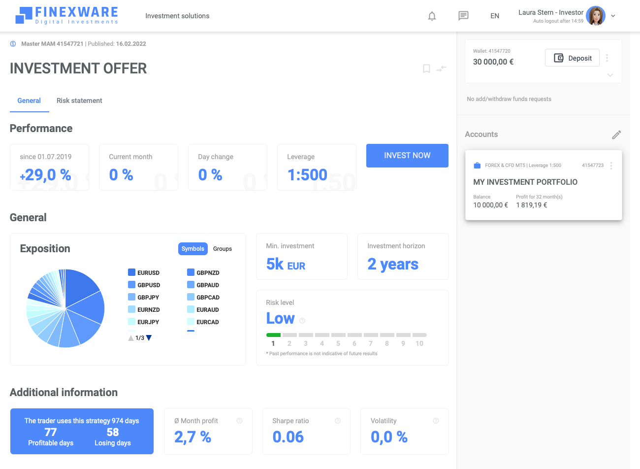
Task: Expand the wallet card chevron
Action: coord(610,75)
